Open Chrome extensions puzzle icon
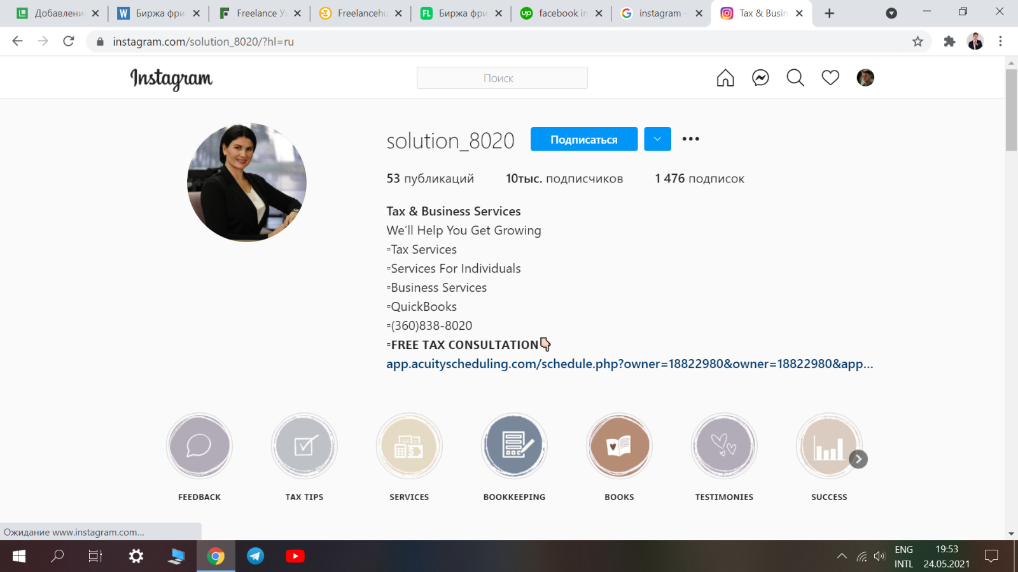 click(x=949, y=41)
